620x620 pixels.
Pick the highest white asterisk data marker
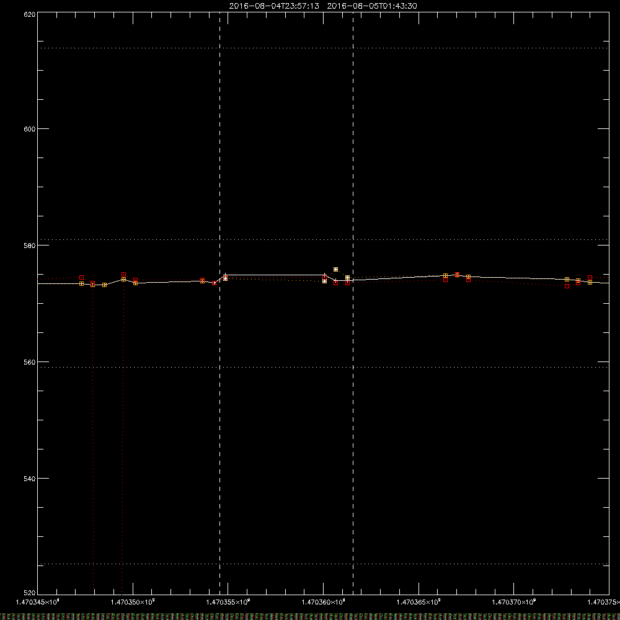[335, 269]
